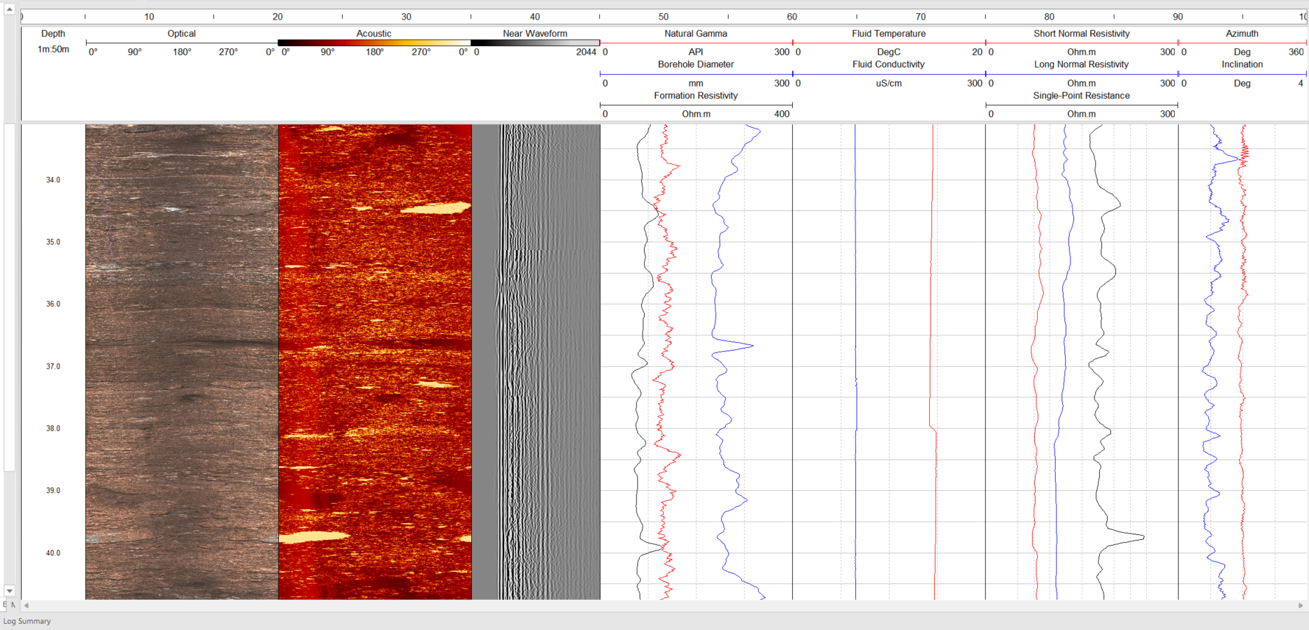The width and height of the screenshot is (1309, 630).
Task: Click the Acoustic red-yellow color palette bar
Action: [x=374, y=43]
